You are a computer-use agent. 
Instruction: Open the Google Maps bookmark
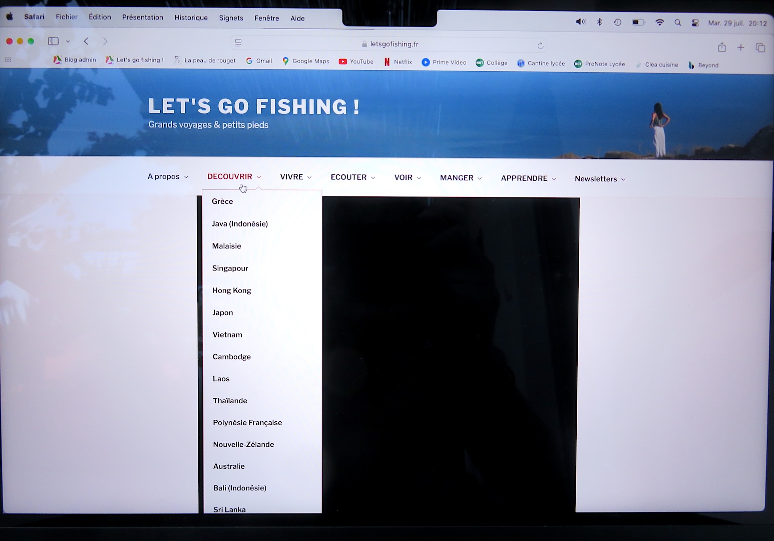click(306, 61)
